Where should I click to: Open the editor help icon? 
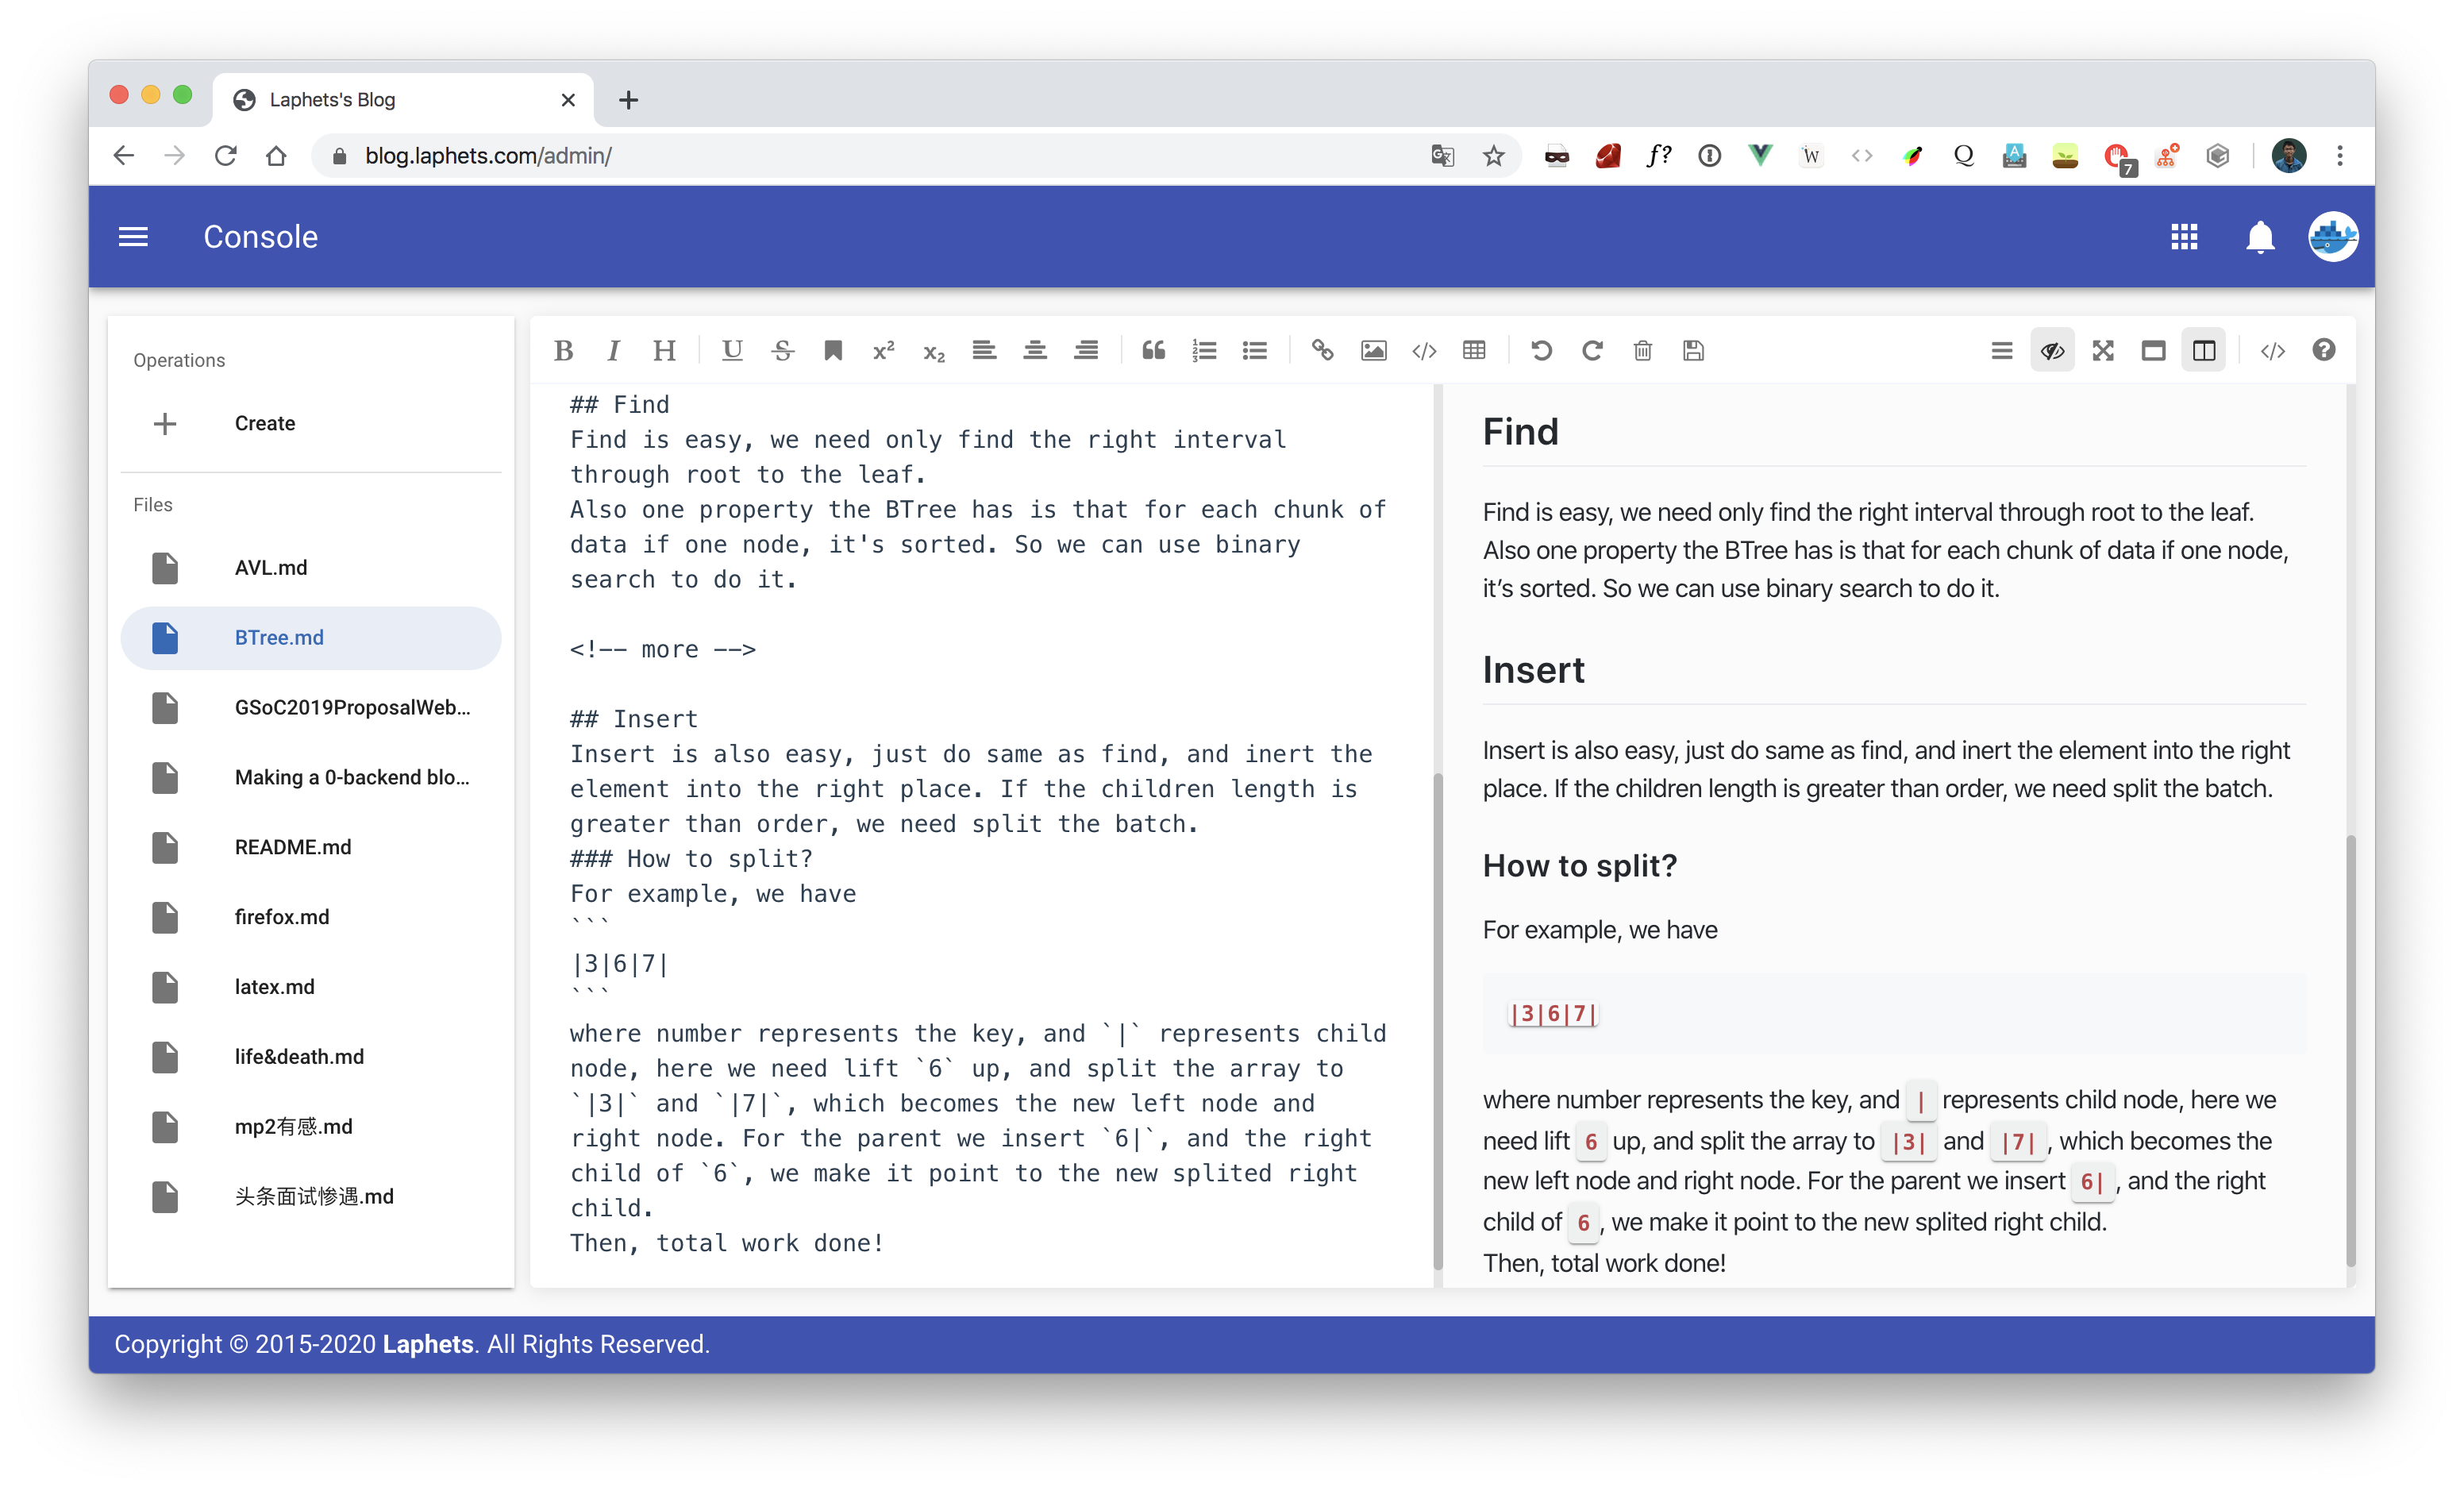[2323, 350]
